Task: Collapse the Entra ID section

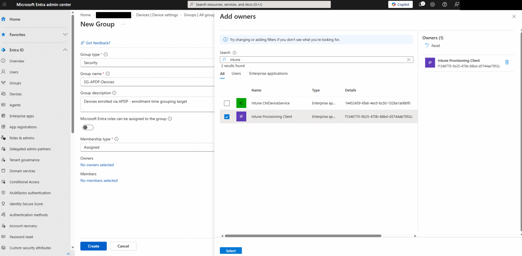Action: (x=65, y=50)
